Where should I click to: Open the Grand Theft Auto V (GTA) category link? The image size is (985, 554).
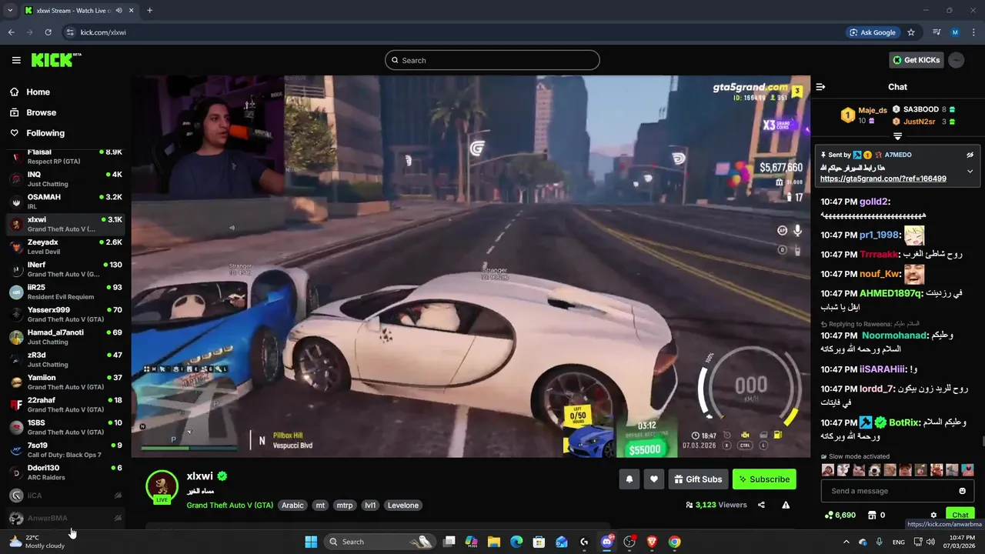coord(229,506)
